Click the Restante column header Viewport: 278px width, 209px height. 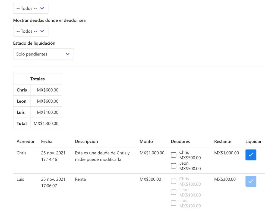click(223, 142)
